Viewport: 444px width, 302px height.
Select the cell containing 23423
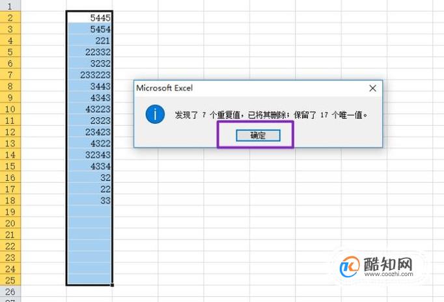tap(89, 132)
